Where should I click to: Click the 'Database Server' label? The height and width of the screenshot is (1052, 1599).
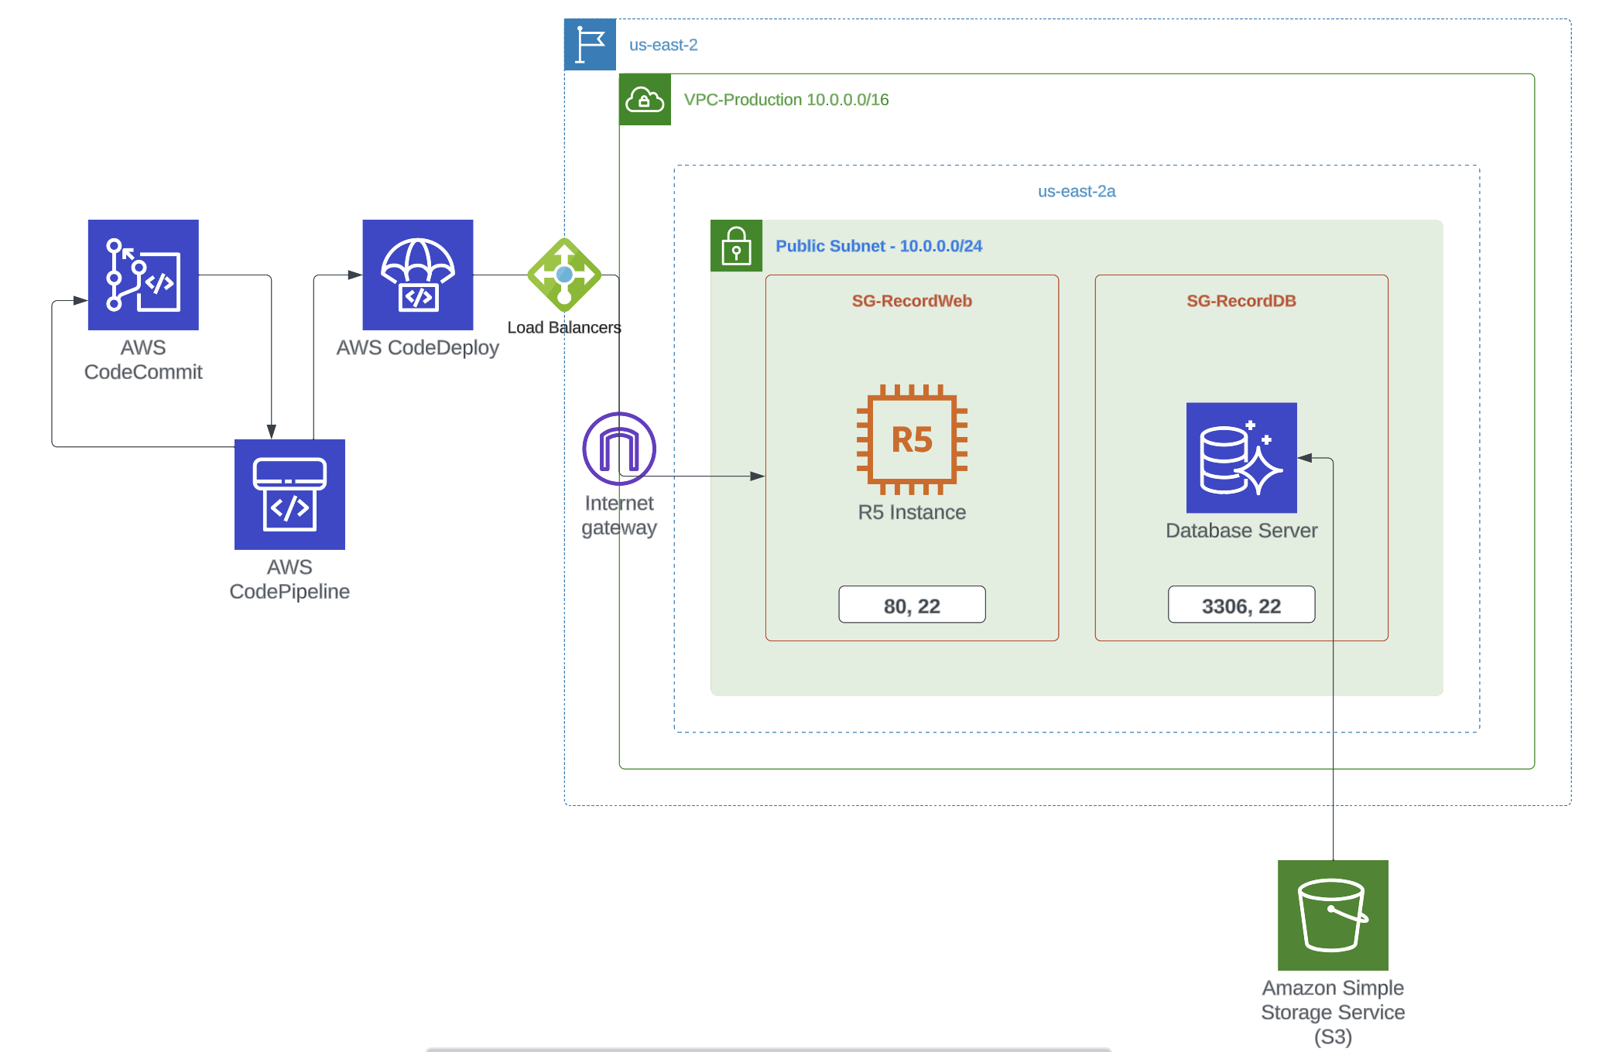tap(1241, 531)
